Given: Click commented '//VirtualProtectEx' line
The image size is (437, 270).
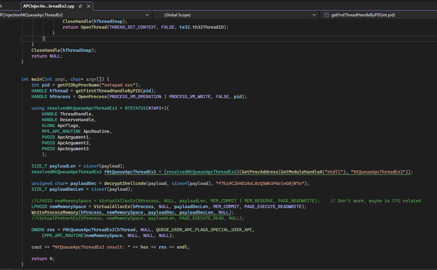Looking at the screenshot, I should click(138, 218).
